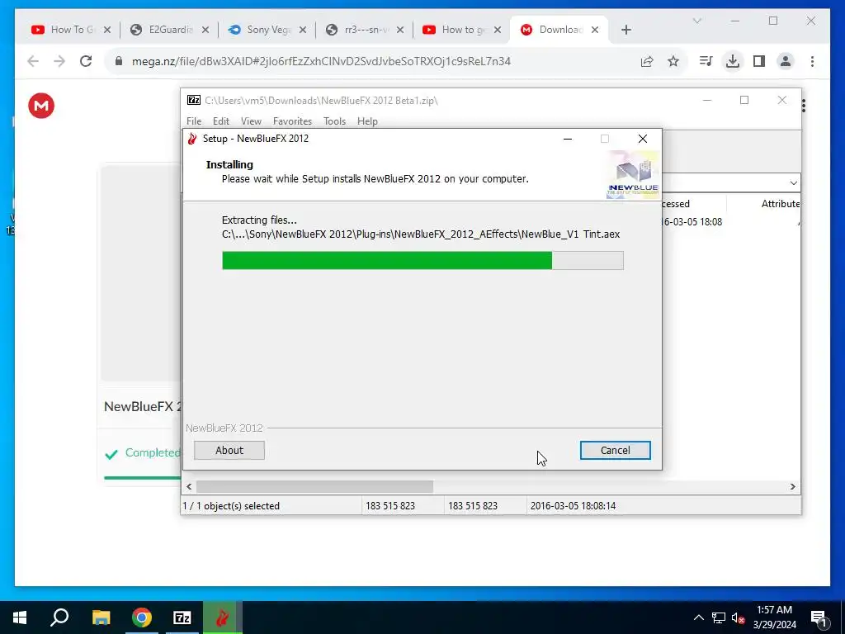Click the 2016-03-05 18:08:14 status entry
This screenshot has height=634, width=845.
coord(573,506)
